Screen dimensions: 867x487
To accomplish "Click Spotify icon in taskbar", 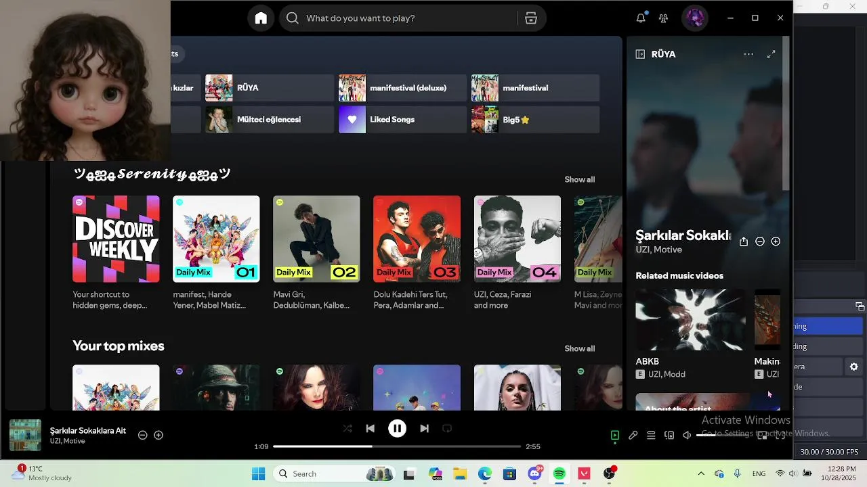I will click(559, 474).
